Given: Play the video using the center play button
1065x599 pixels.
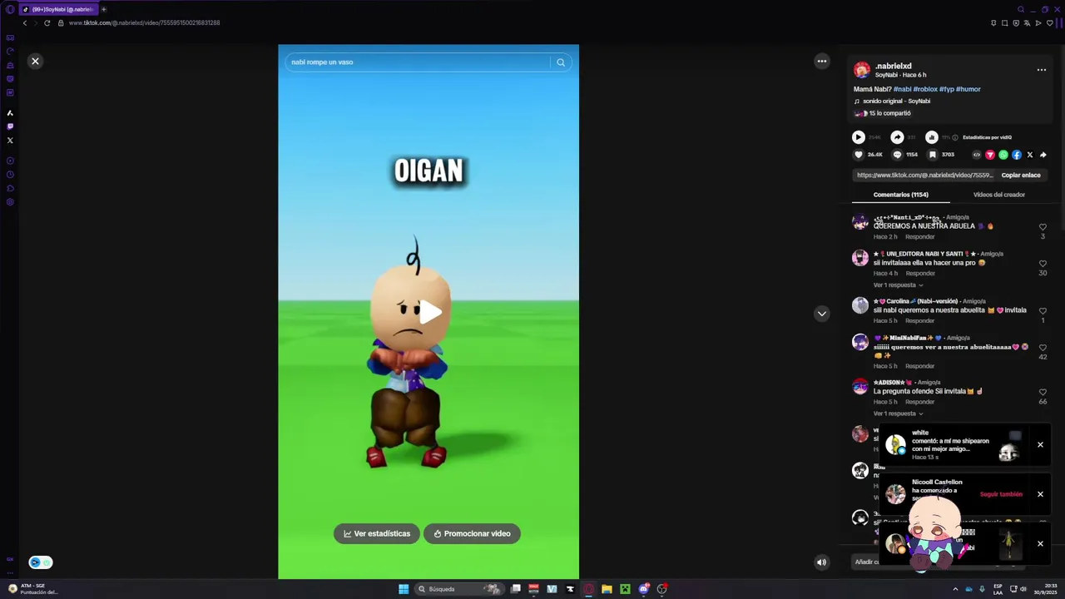Looking at the screenshot, I should (x=429, y=312).
